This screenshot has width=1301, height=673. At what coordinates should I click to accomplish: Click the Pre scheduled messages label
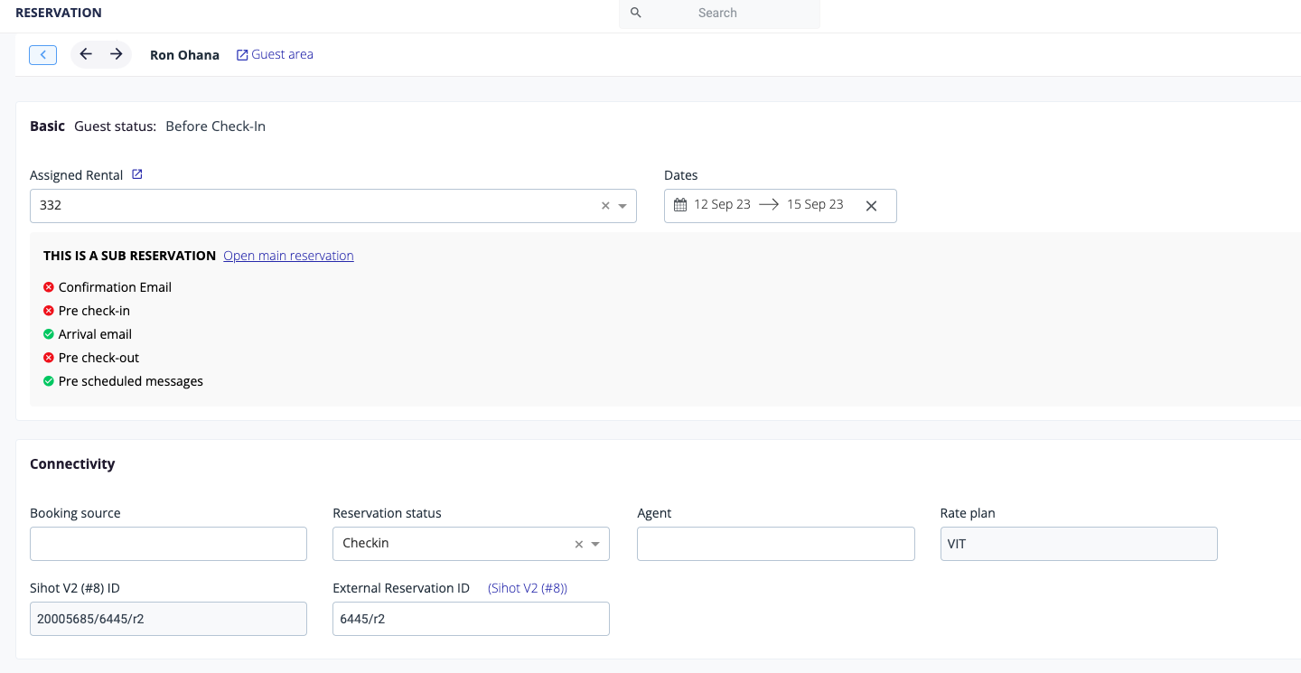(131, 381)
